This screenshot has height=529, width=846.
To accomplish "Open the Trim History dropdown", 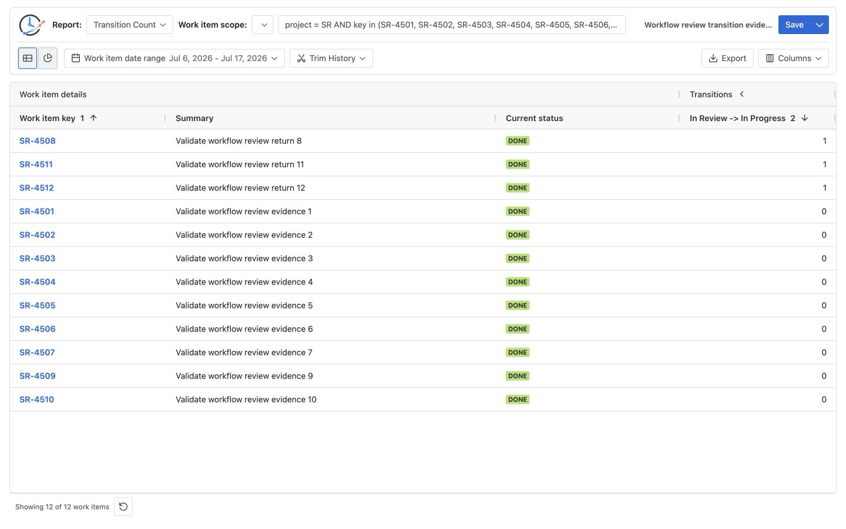I will (x=331, y=58).
